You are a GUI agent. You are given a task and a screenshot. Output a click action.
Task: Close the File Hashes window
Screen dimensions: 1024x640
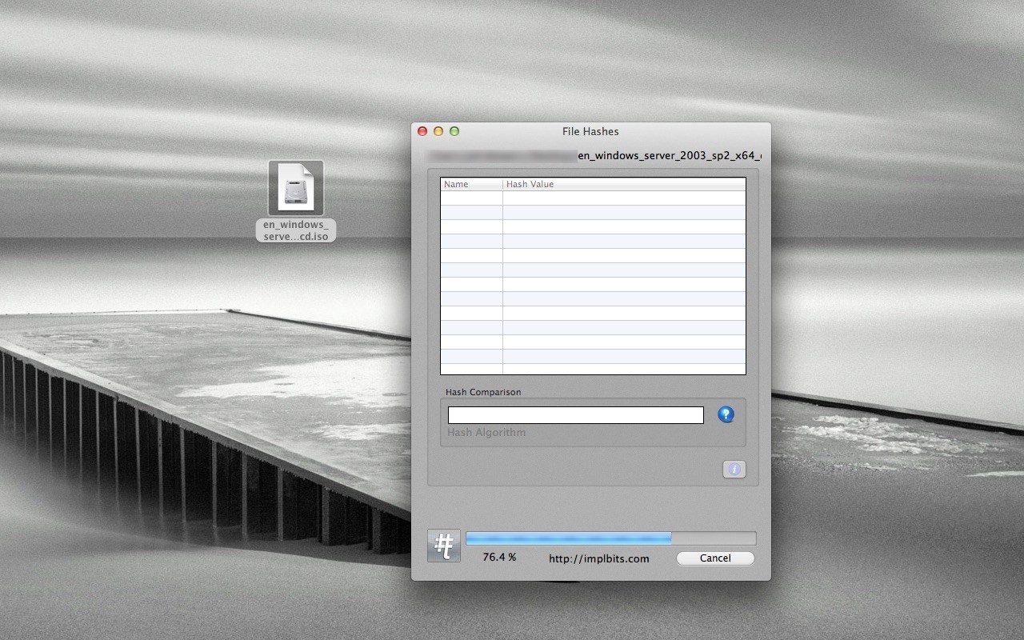(422, 131)
